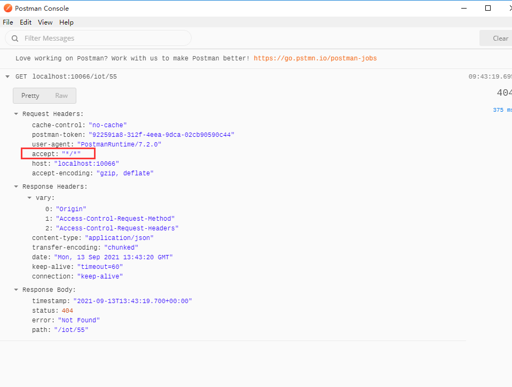Select the accept "*/*" header value
The image size is (512, 387).
coord(71,154)
